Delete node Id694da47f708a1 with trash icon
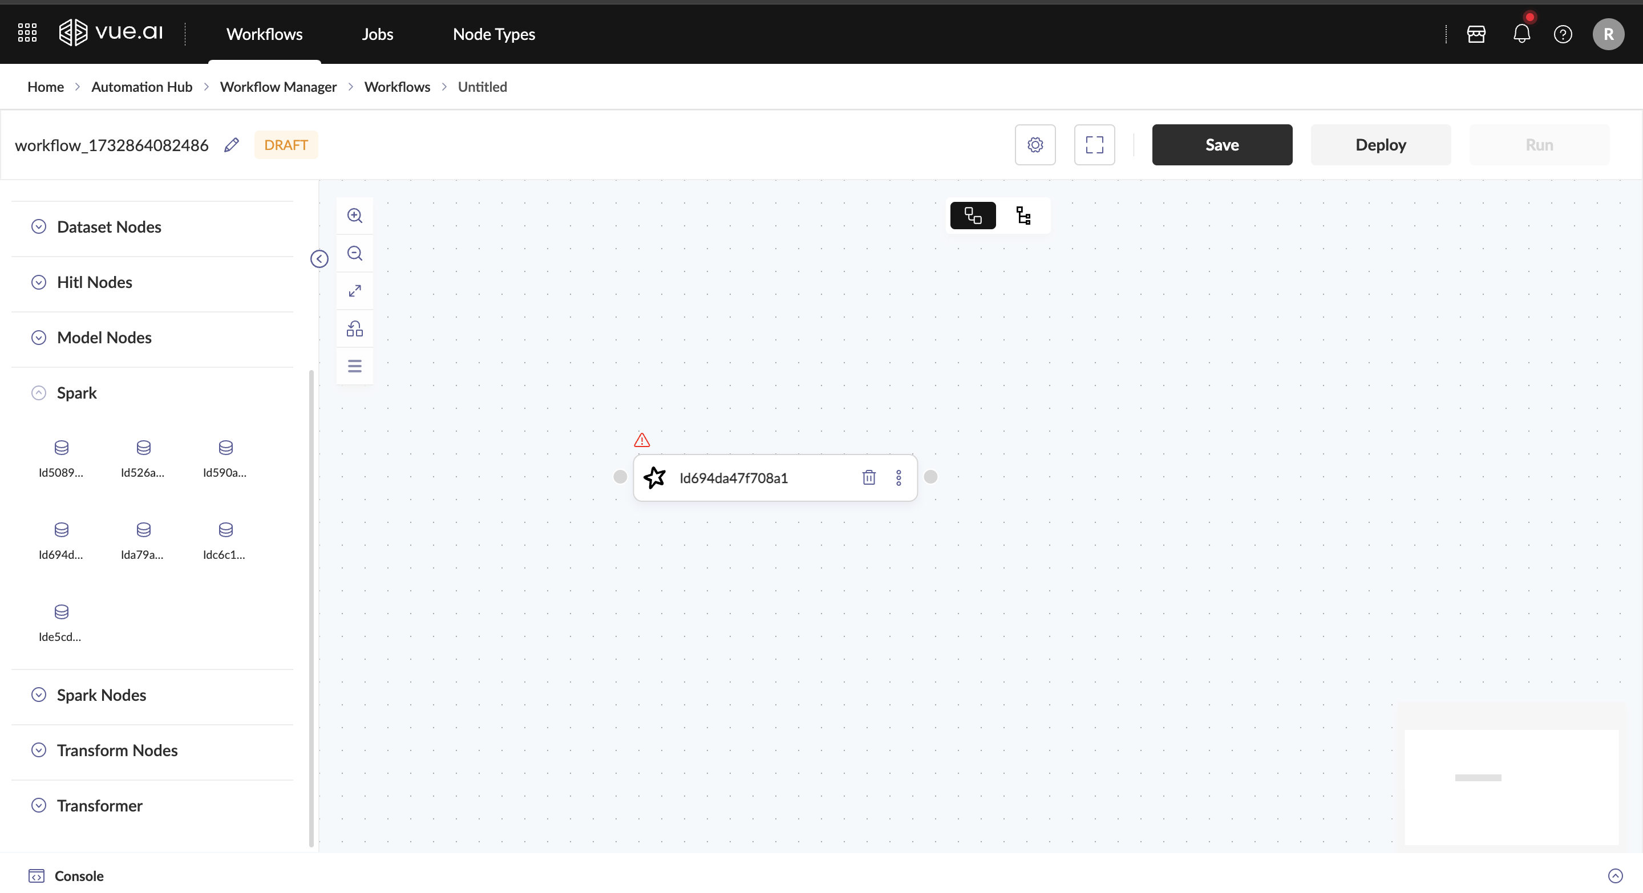 click(869, 477)
